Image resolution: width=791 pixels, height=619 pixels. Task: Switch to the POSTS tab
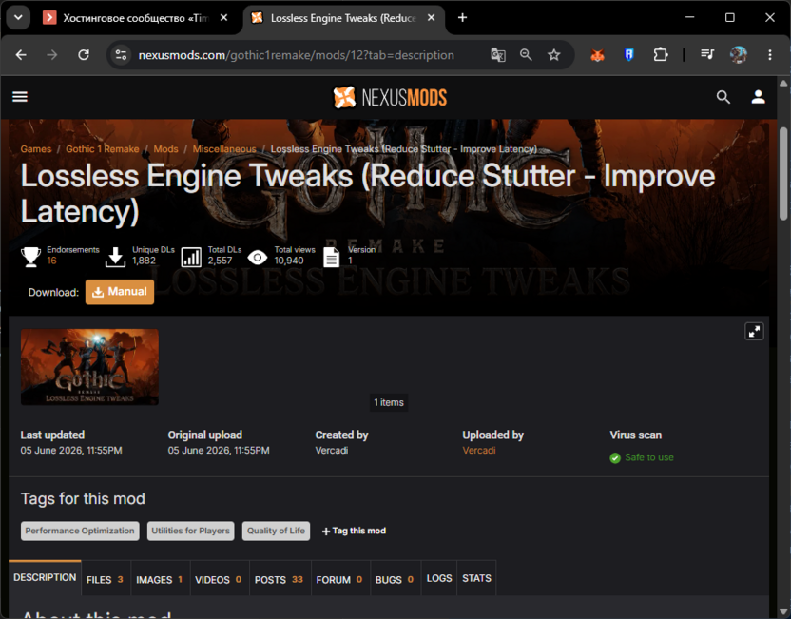click(x=280, y=579)
